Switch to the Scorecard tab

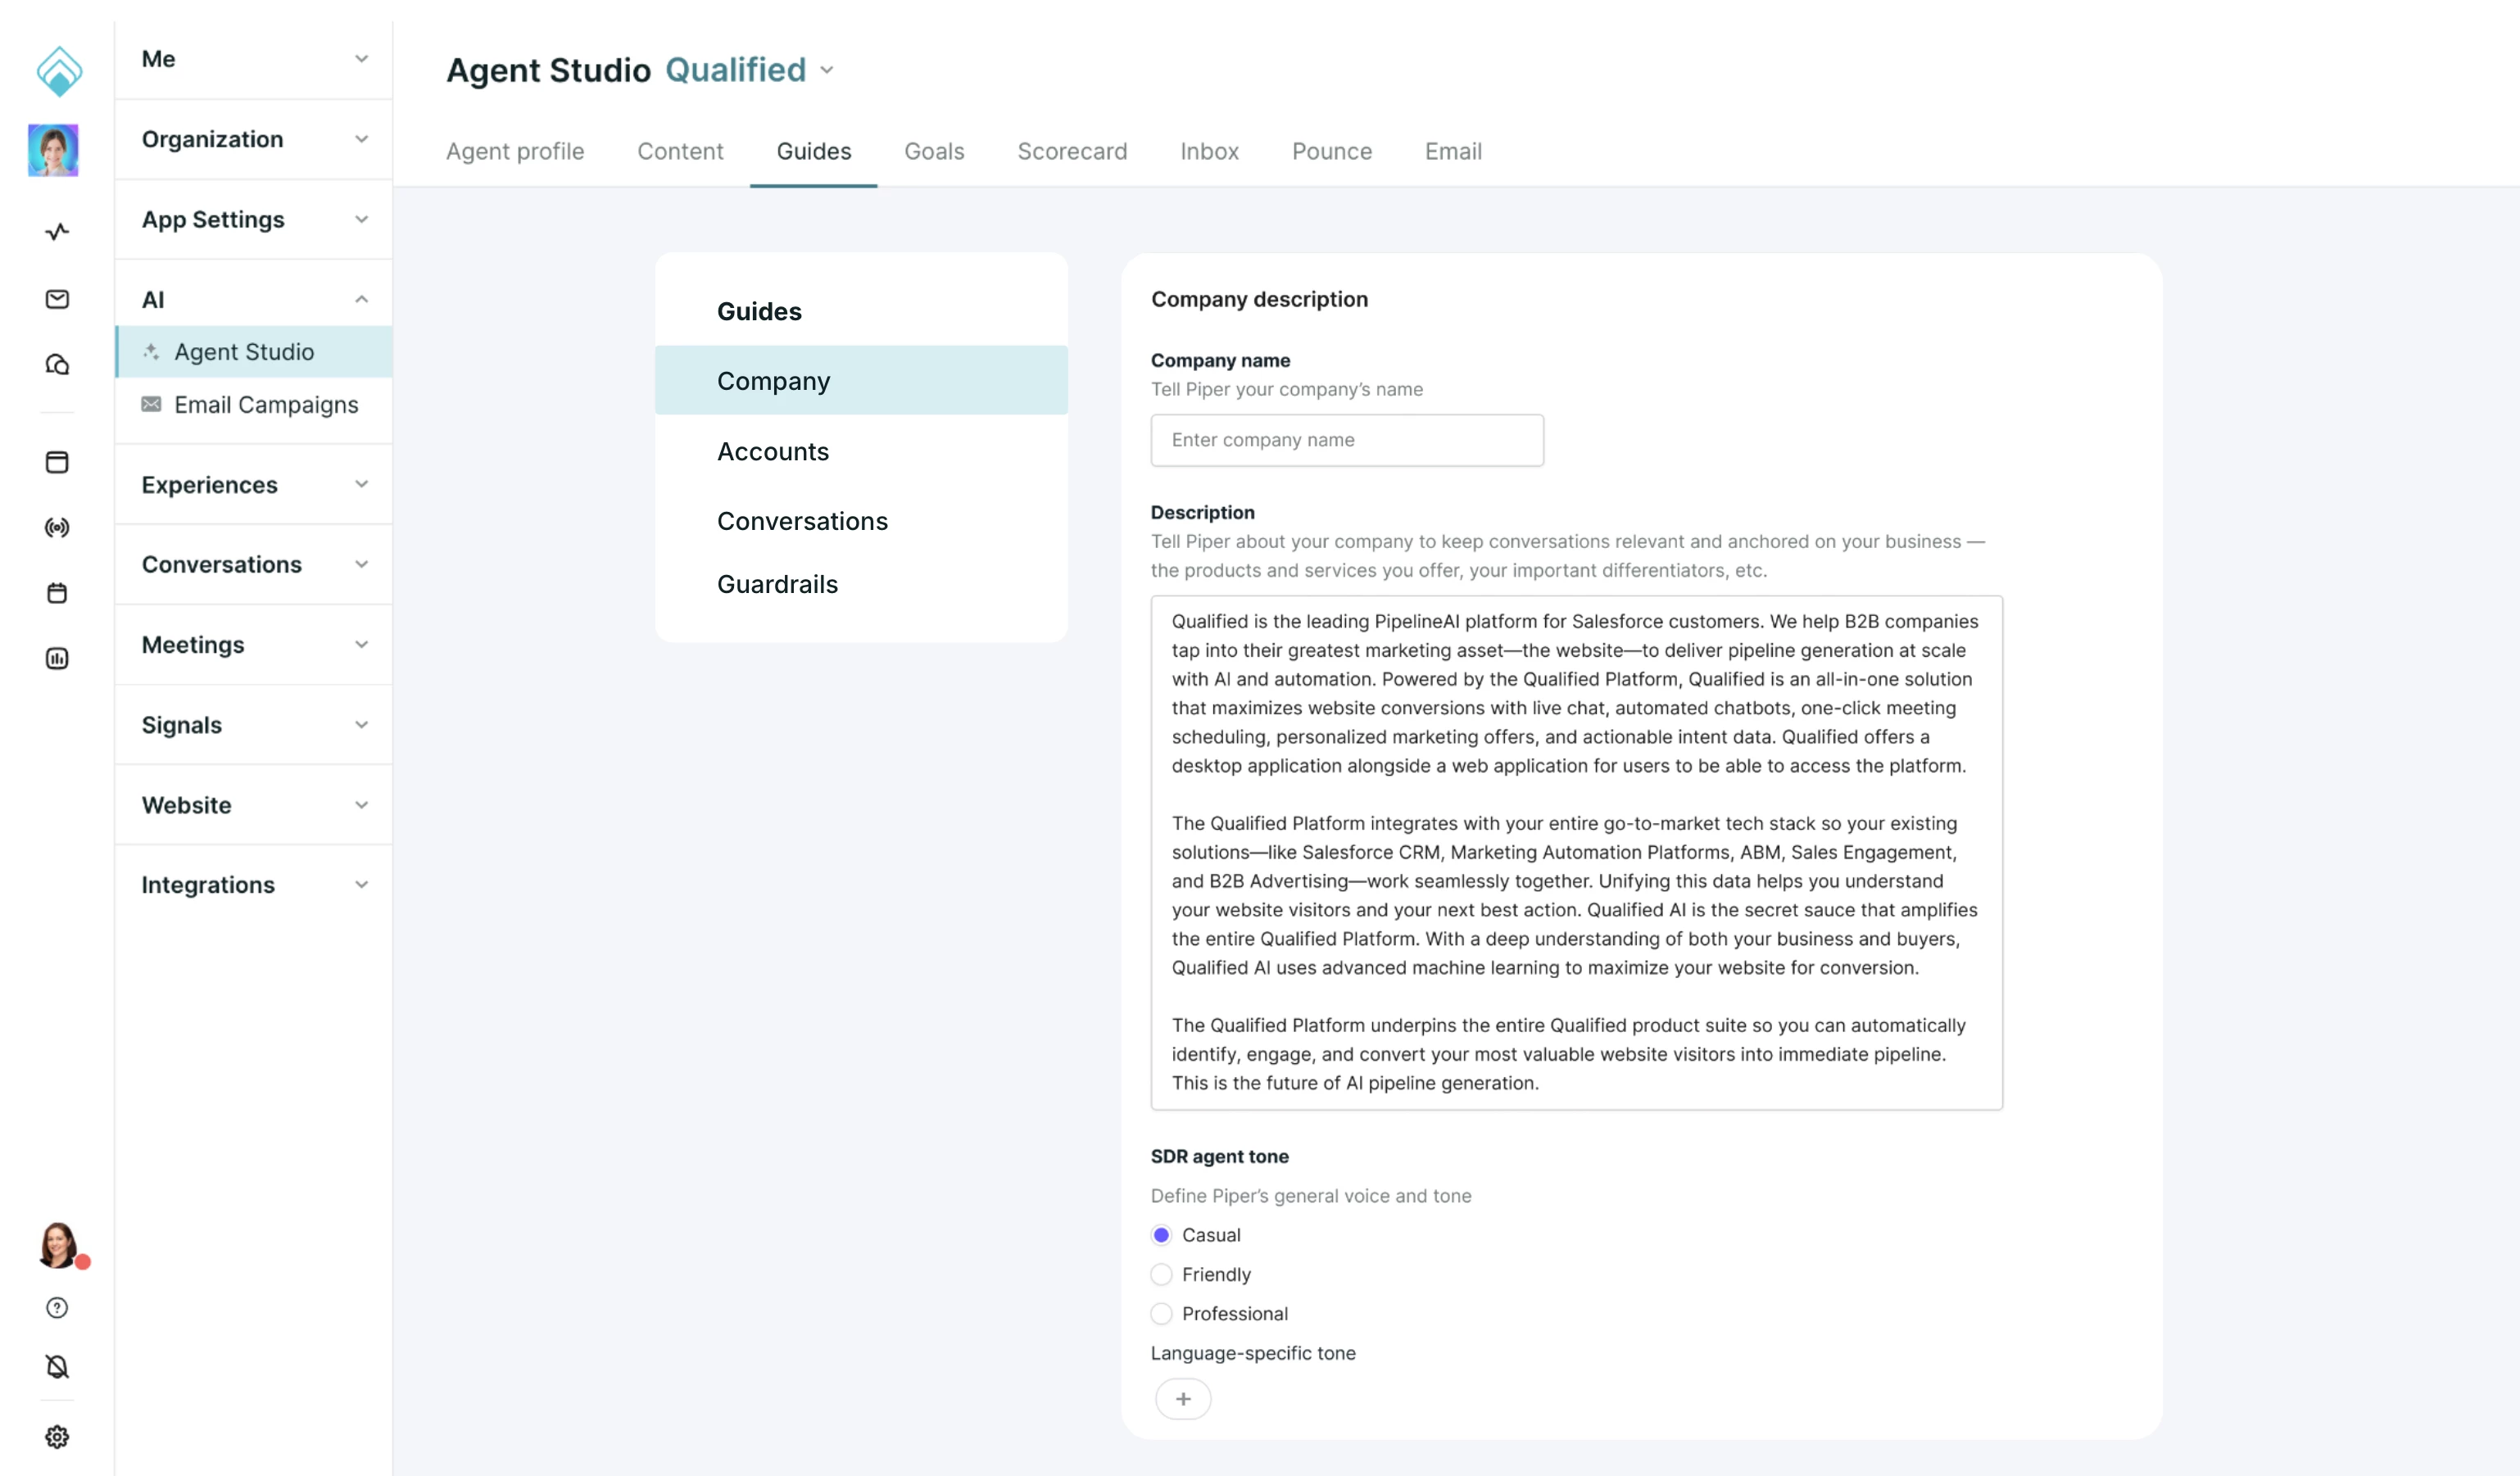click(1072, 151)
